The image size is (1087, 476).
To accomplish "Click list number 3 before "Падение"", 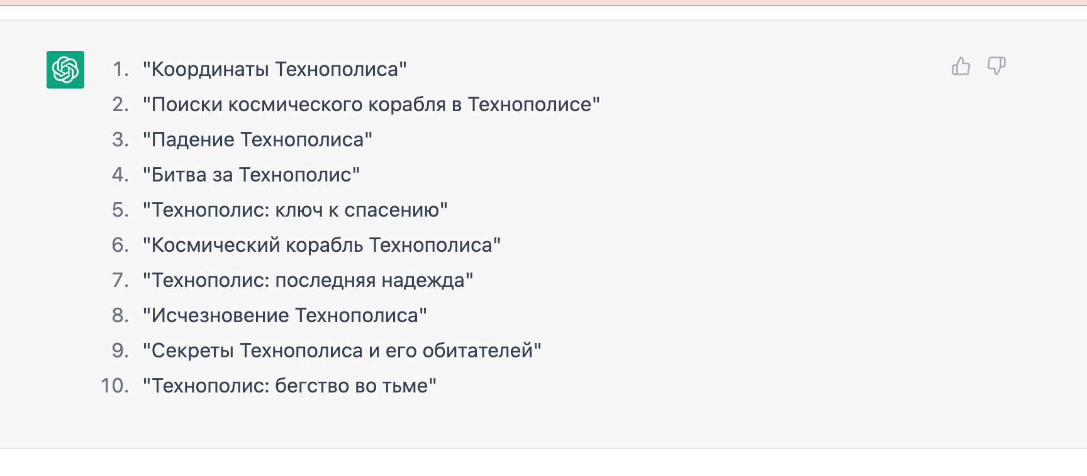I will click(120, 139).
